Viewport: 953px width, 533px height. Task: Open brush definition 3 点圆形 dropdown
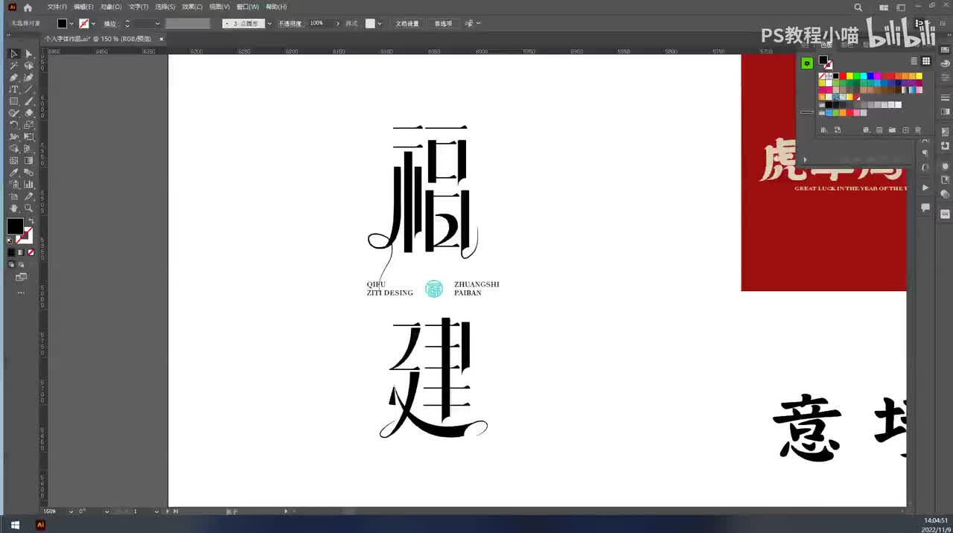click(270, 24)
